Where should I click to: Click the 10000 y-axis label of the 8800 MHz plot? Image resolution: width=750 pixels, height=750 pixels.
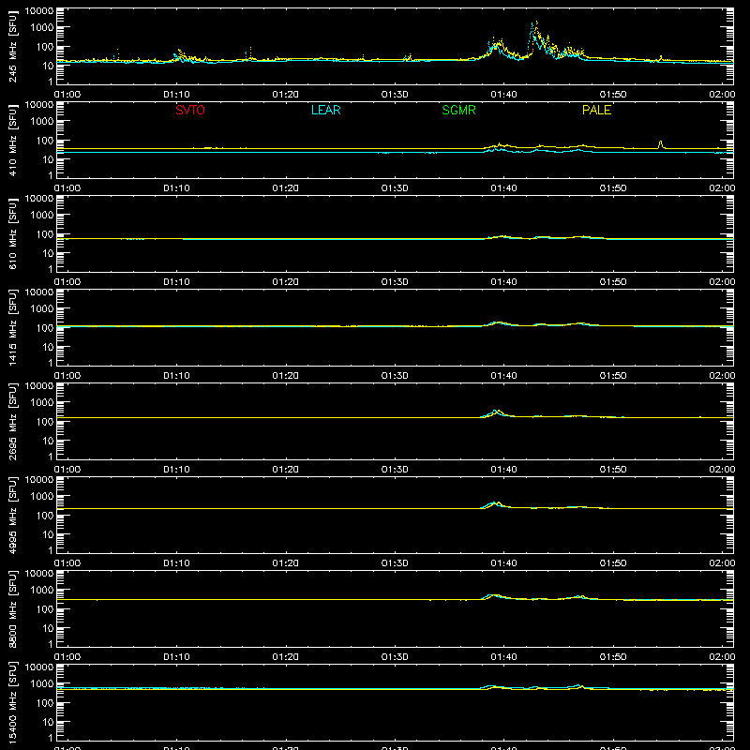[39, 574]
